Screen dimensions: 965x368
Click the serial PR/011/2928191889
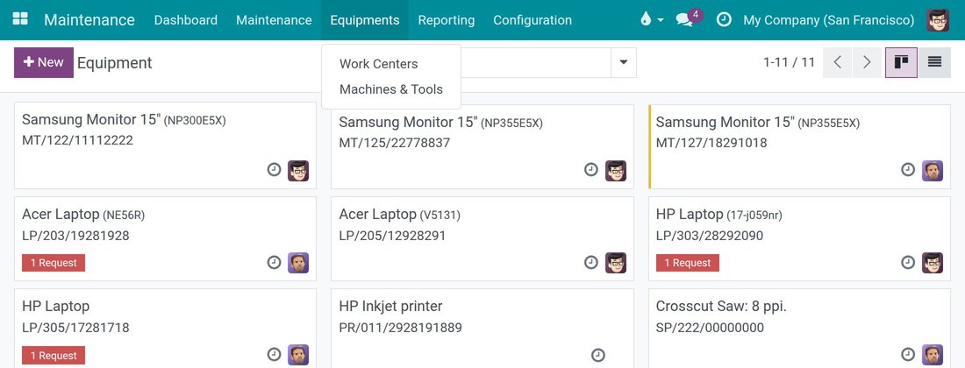tap(401, 328)
